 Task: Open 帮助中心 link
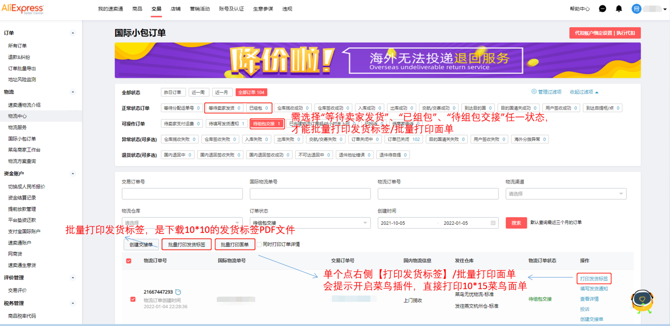tap(580, 9)
